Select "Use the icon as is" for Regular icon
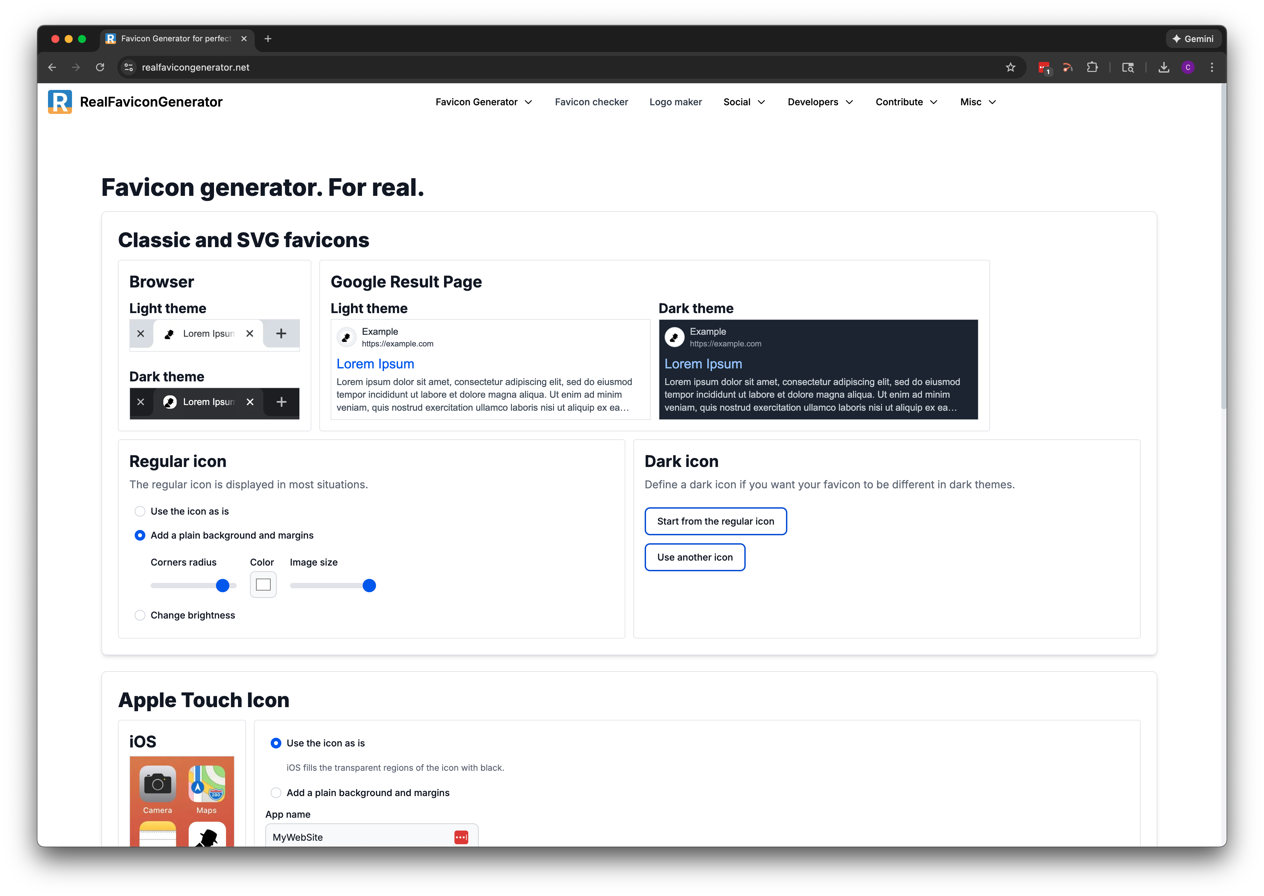1264x896 pixels. coord(140,511)
